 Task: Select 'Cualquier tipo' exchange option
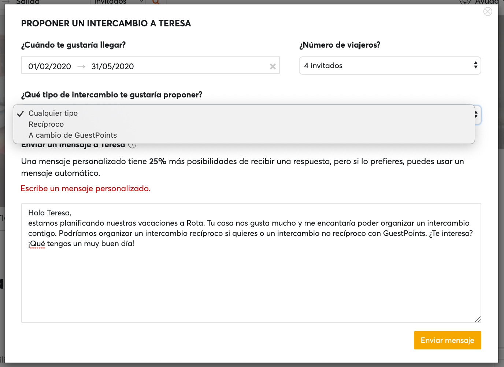(x=244, y=113)
